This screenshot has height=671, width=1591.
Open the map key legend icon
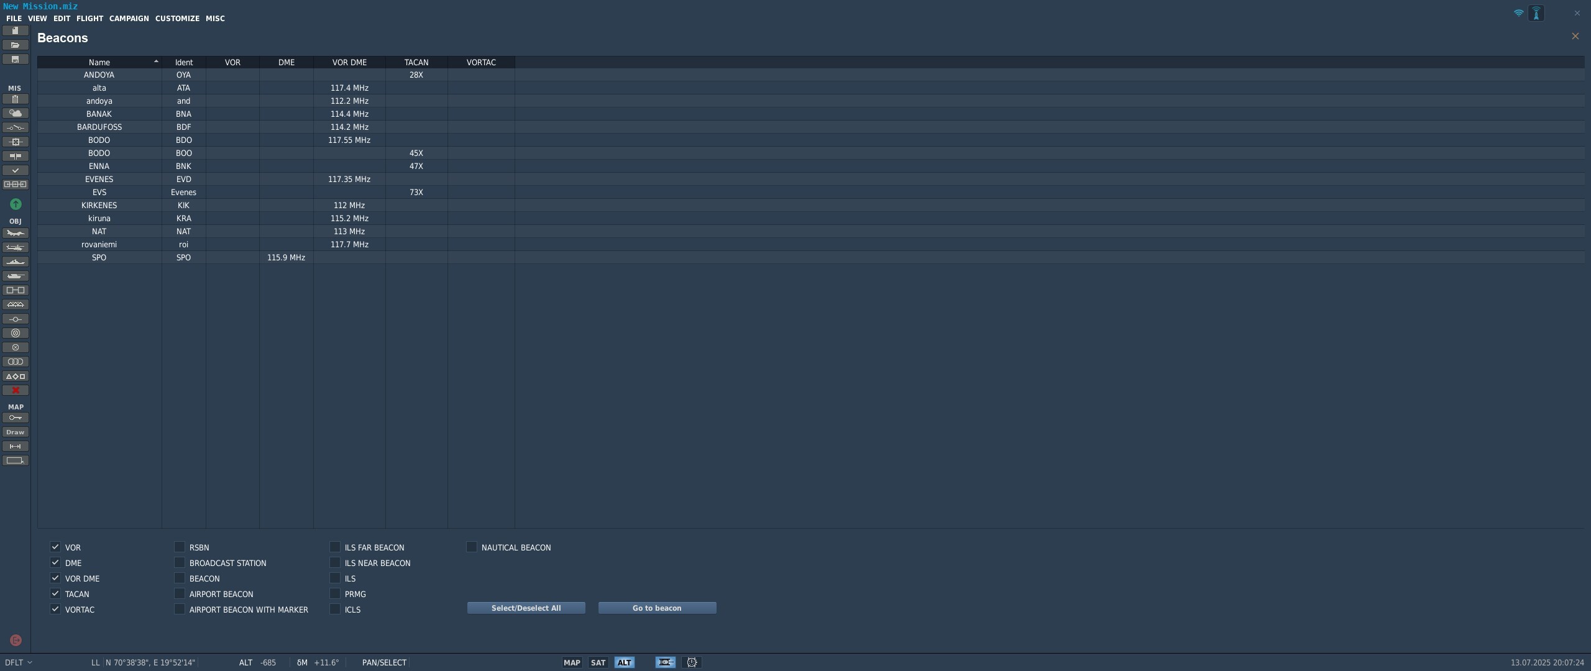tap(16, 418)
